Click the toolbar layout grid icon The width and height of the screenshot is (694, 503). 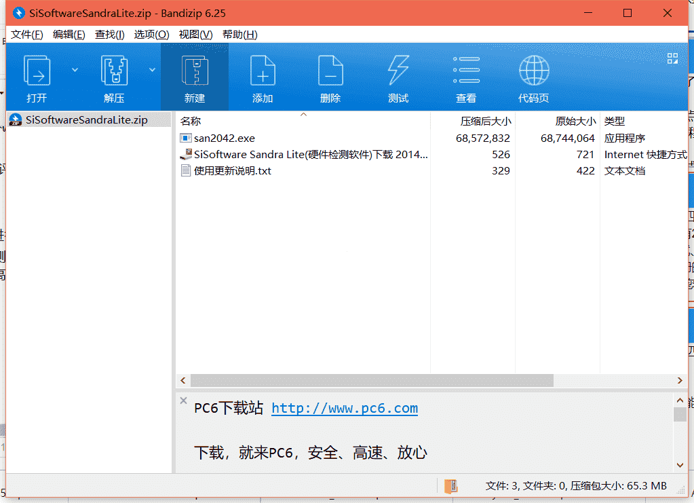coord(672,58)
